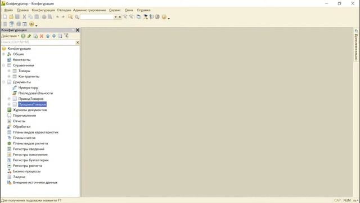The image size is (360, 203).
Task: Open the Файл menu
Action: [8, 10]
